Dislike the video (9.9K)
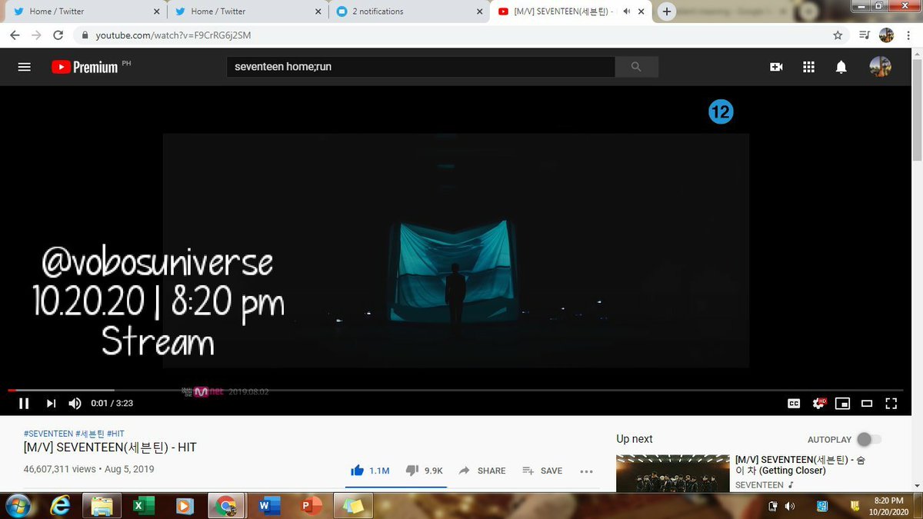 (x=424, y=471)
